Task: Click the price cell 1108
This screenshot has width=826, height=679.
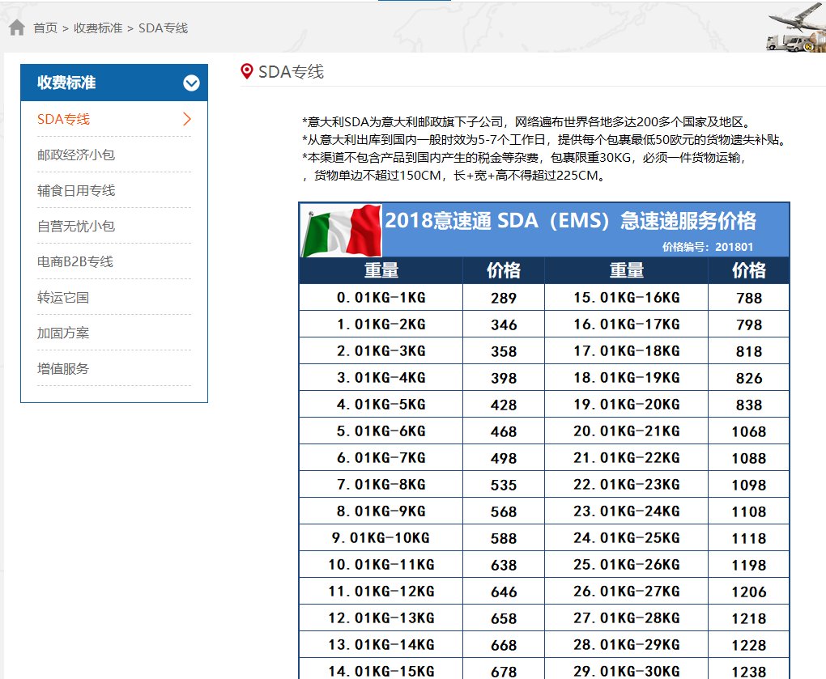Action: coord(749,511)
